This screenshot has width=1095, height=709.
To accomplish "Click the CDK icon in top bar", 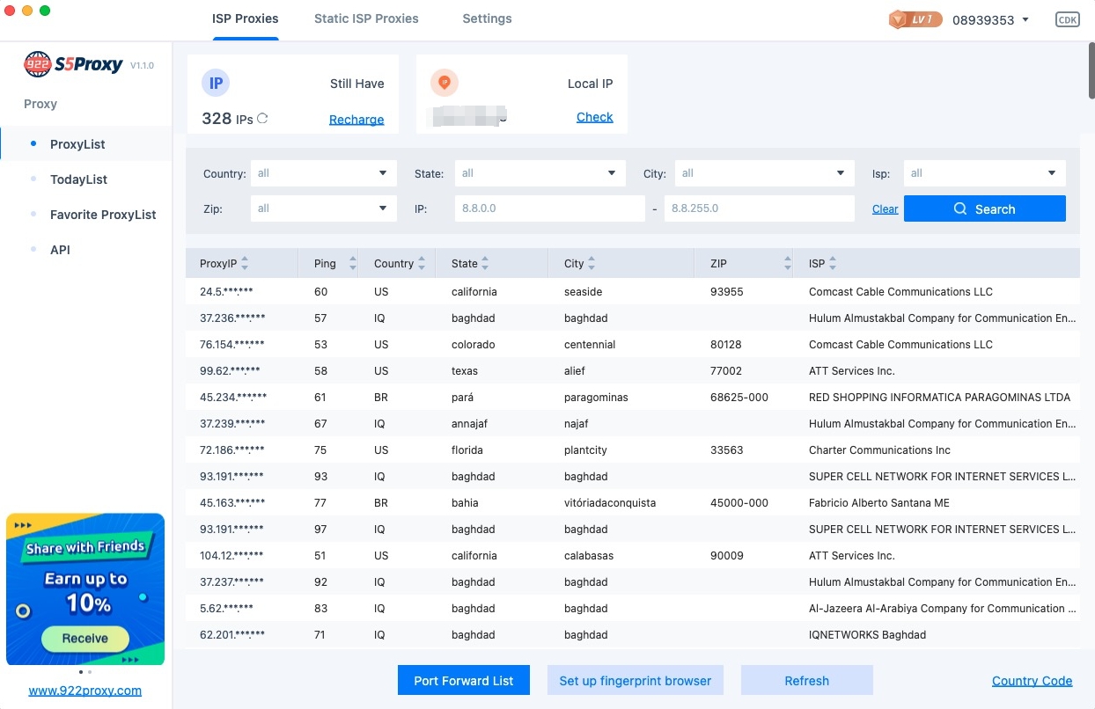I will pos(1067,19).
